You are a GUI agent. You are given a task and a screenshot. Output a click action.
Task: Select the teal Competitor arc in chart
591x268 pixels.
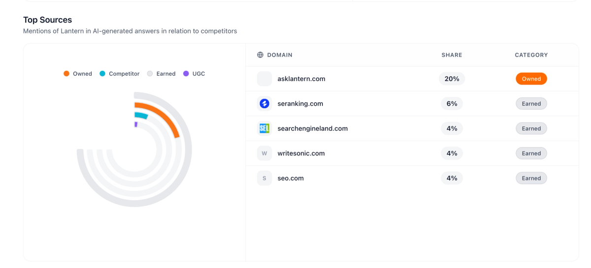[x=141, y=115]
